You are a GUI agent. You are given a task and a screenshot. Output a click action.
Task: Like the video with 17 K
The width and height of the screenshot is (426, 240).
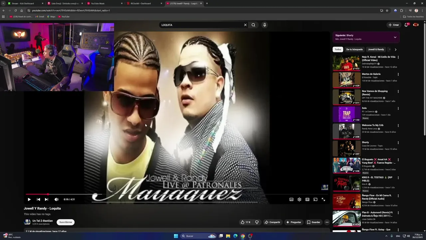coord(246,222)
